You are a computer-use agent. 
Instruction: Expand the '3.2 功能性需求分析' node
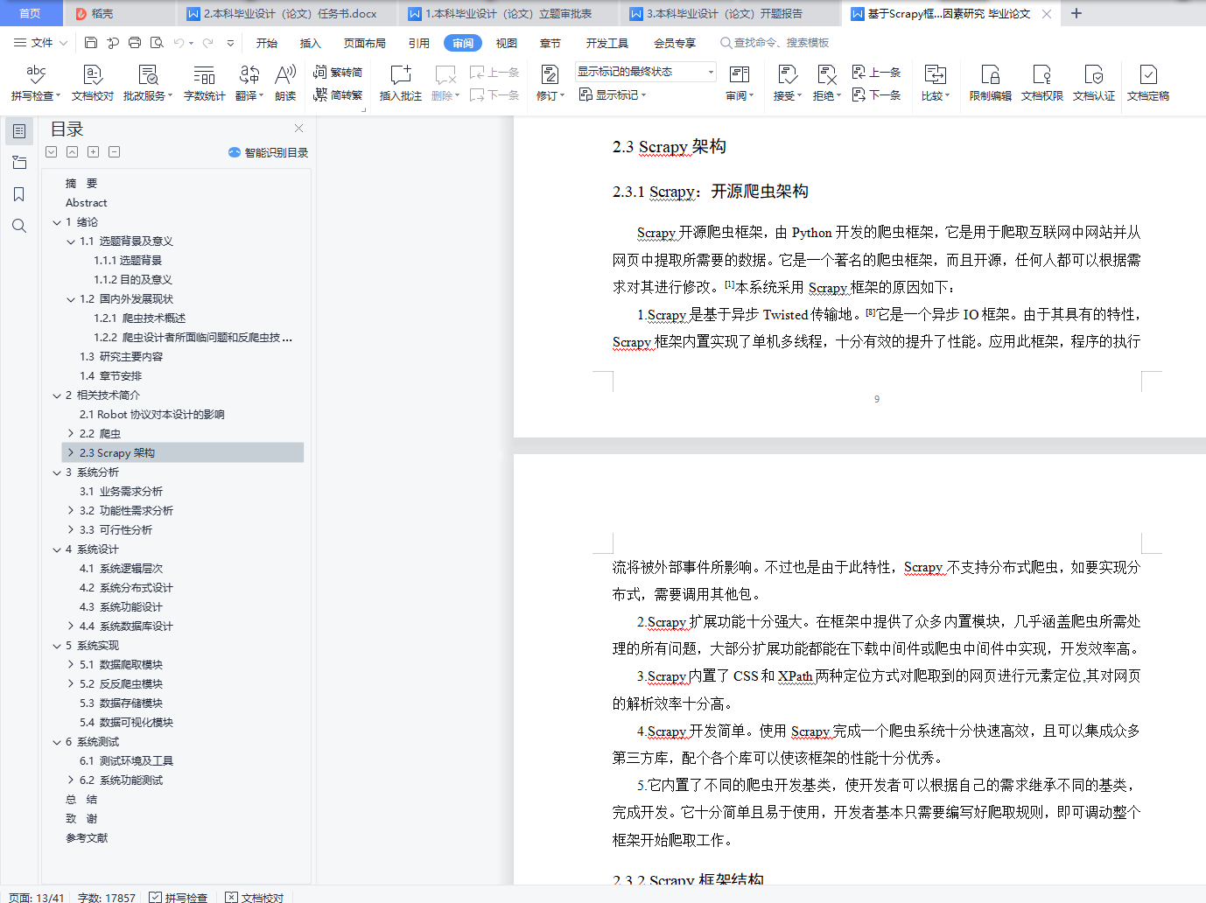tap(71, 511)
